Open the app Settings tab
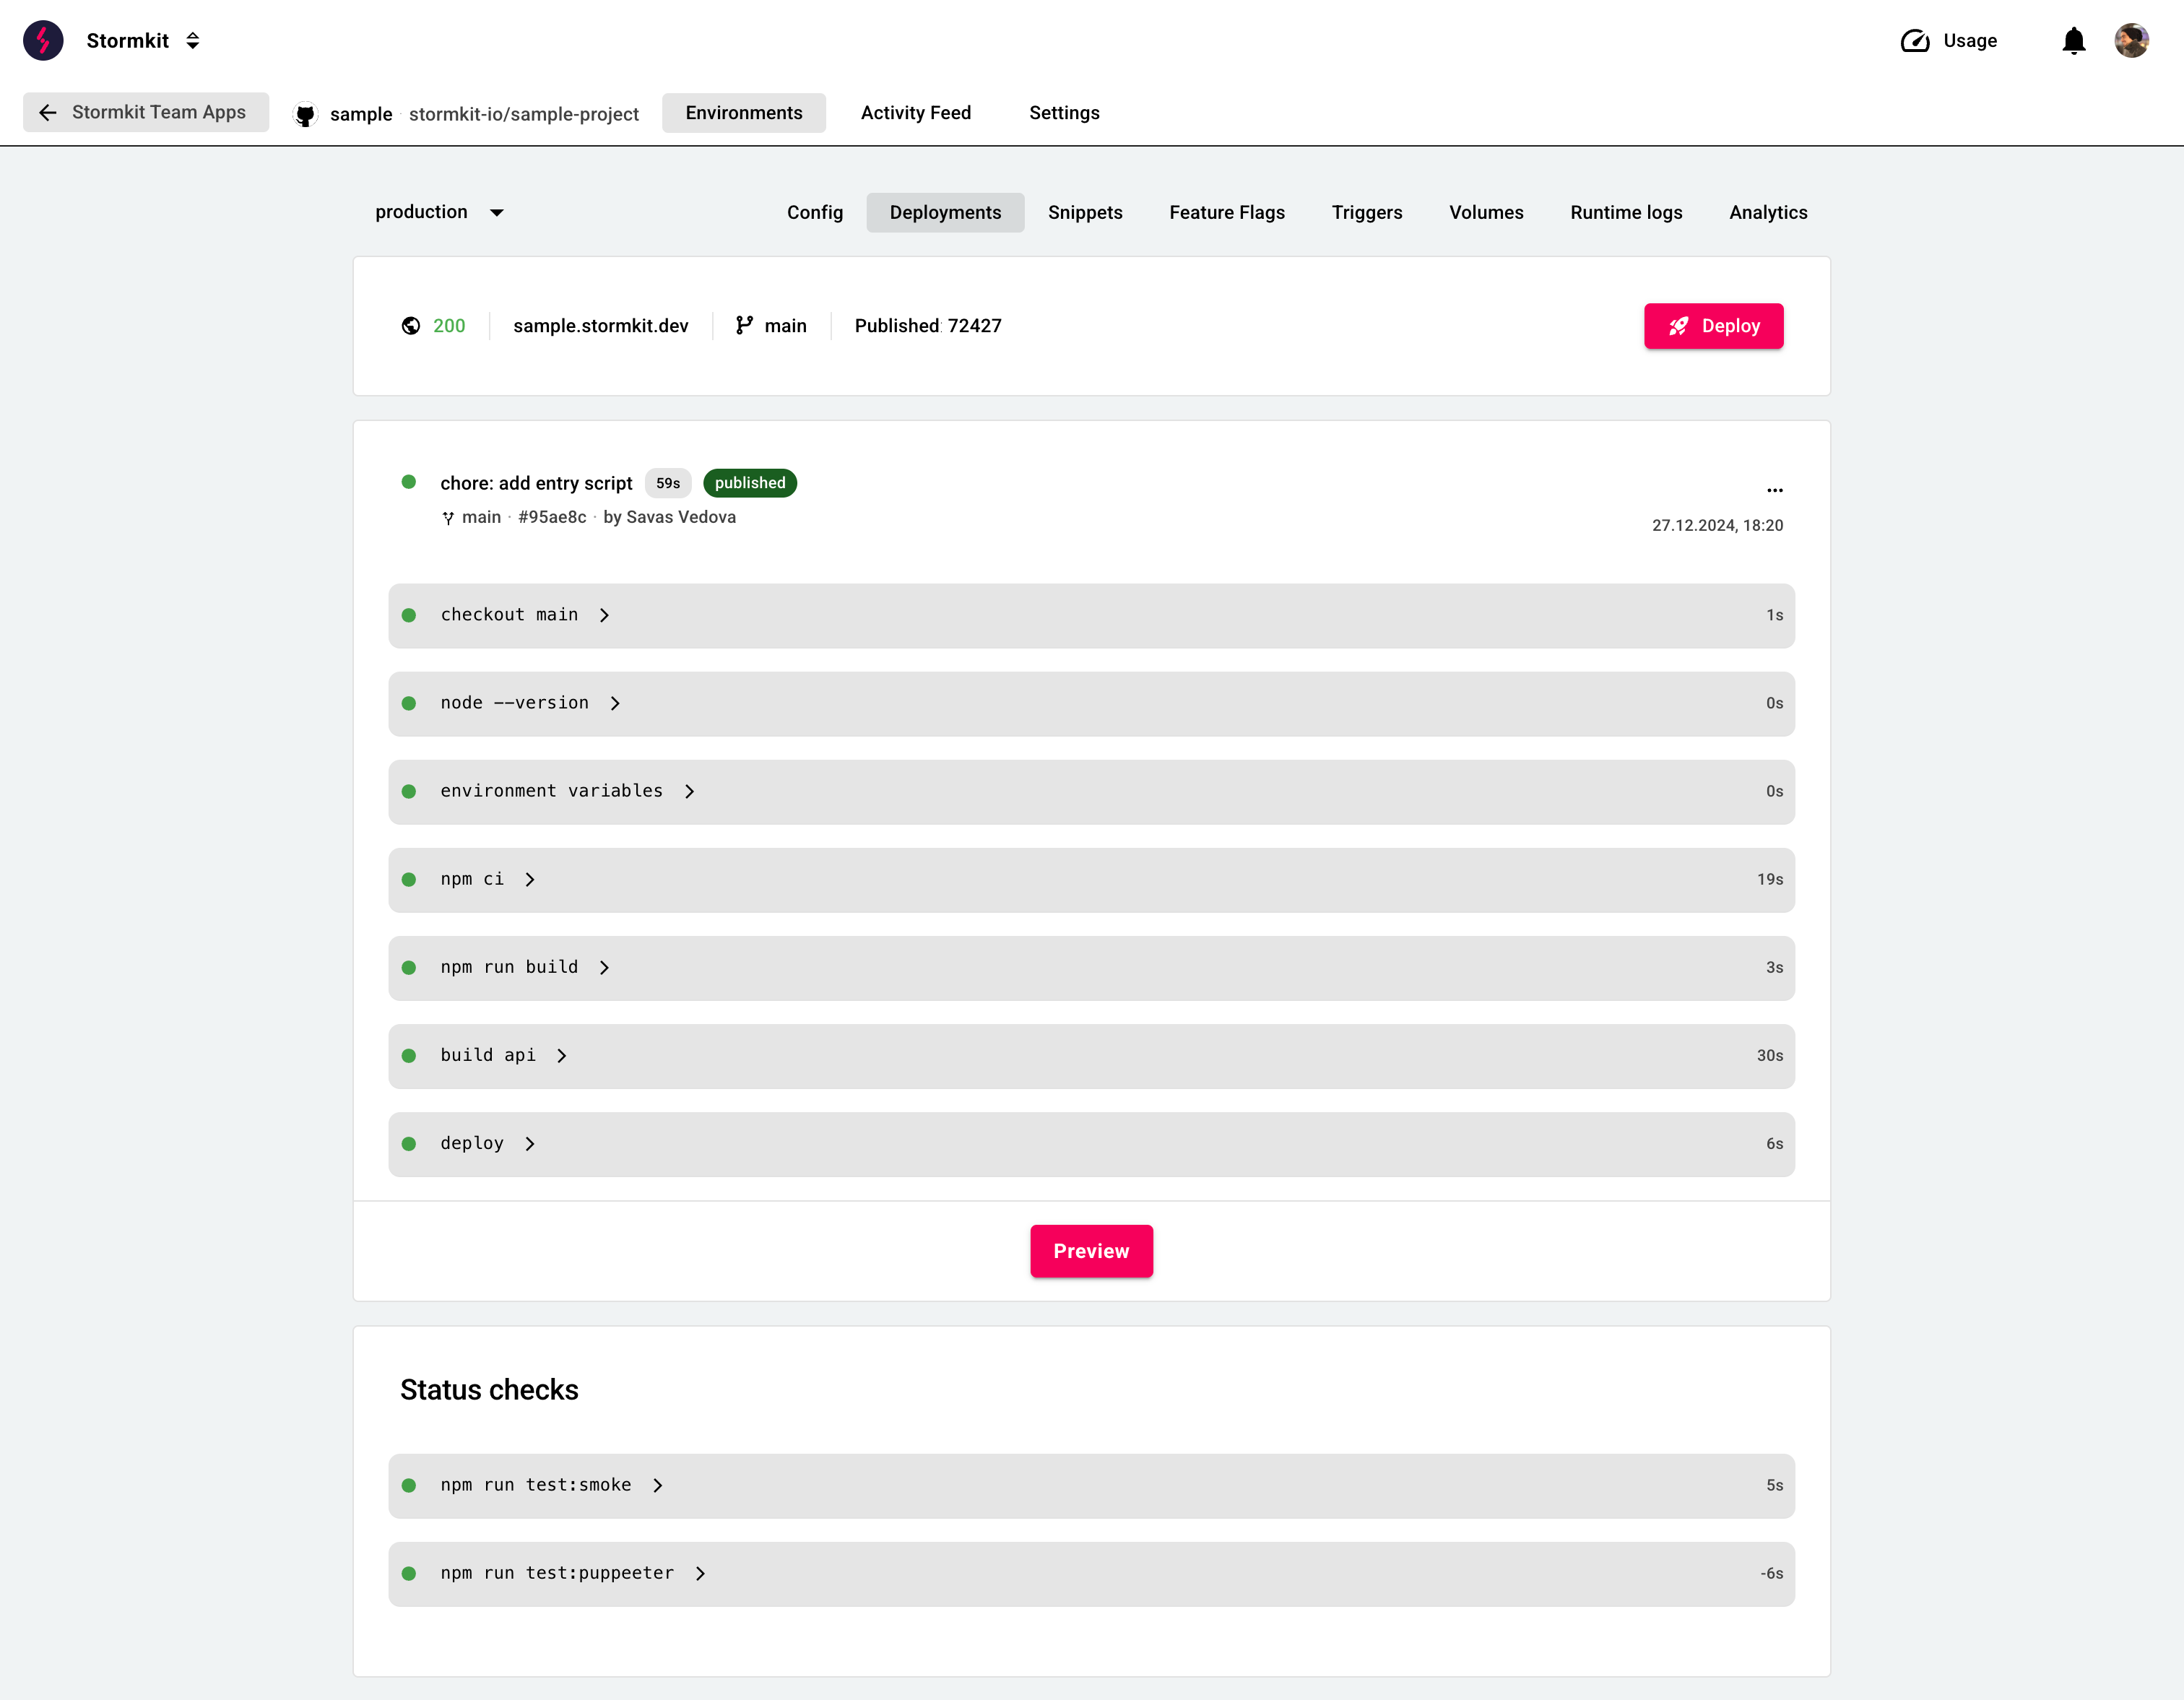This screenshot has height=1700, width=2184. click(x=1064, y=113)
